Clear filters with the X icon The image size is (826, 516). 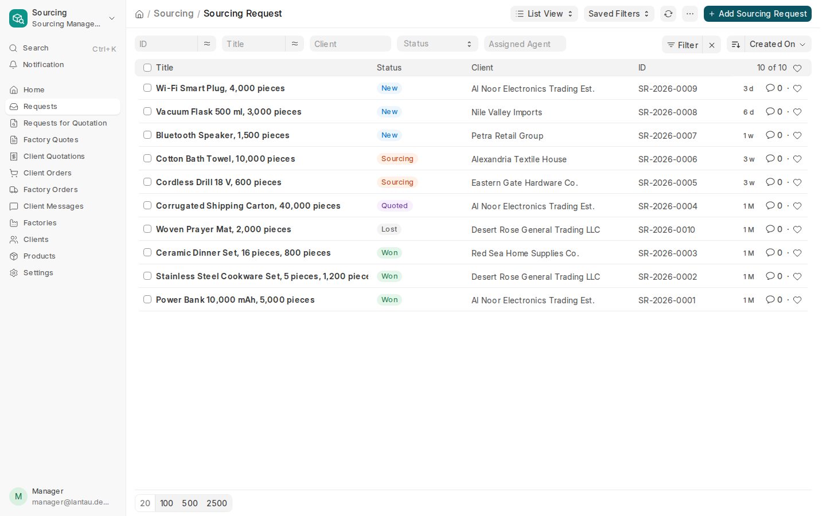pos(712,45)
